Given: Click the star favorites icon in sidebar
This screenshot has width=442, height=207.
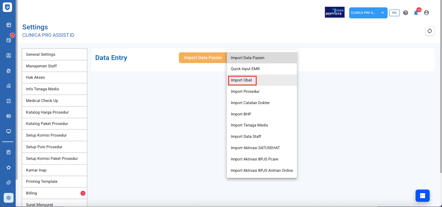Looking at the screenshot, I should (x=9, y=167).
